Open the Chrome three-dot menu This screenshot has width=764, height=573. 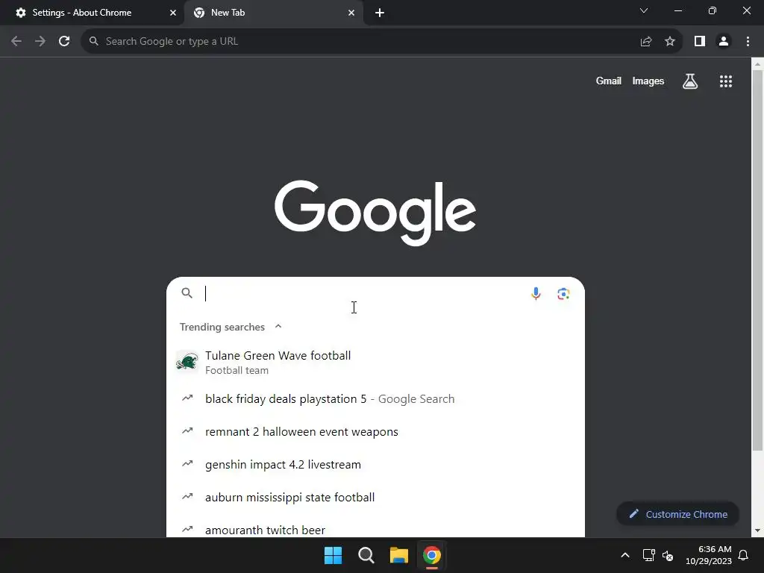pos(748,42)
